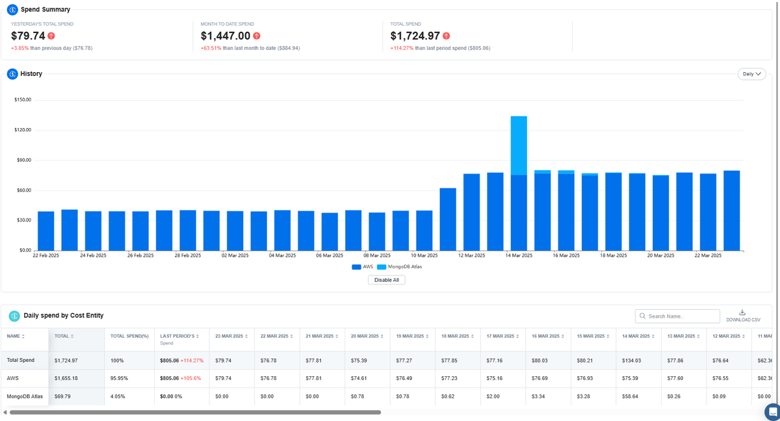Sort by 22 MAR 2025 column
780x421 pixels.
(277, 336)
